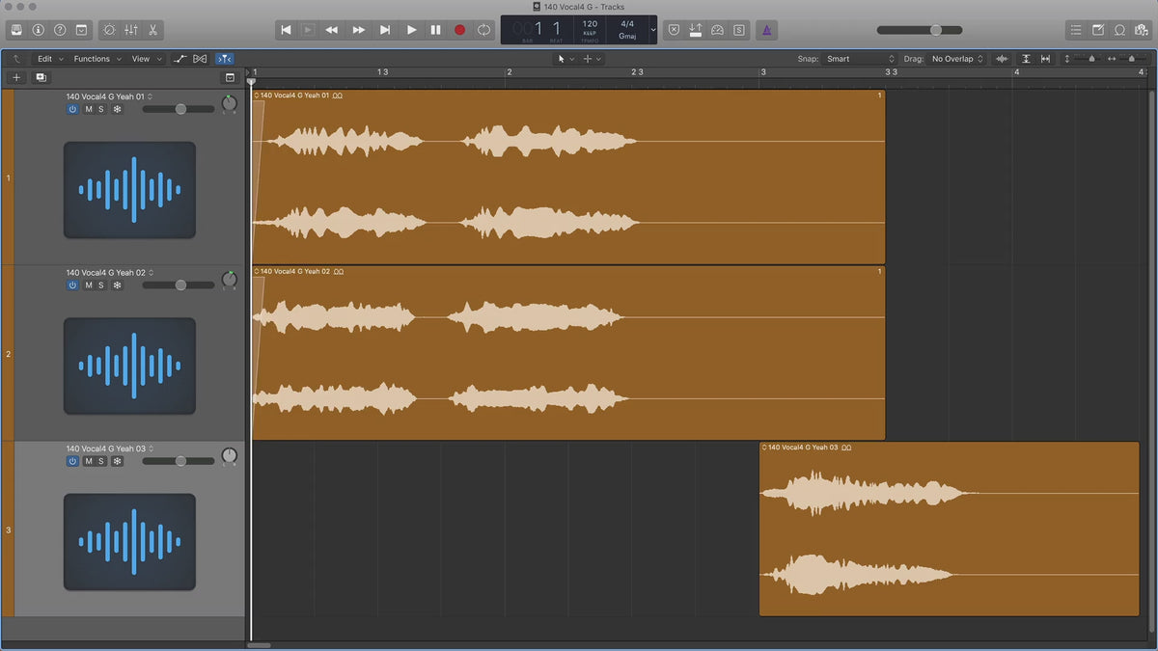Open the Loop Browser
This screenshot has height=651, width=1158.
coord(1119,30)
